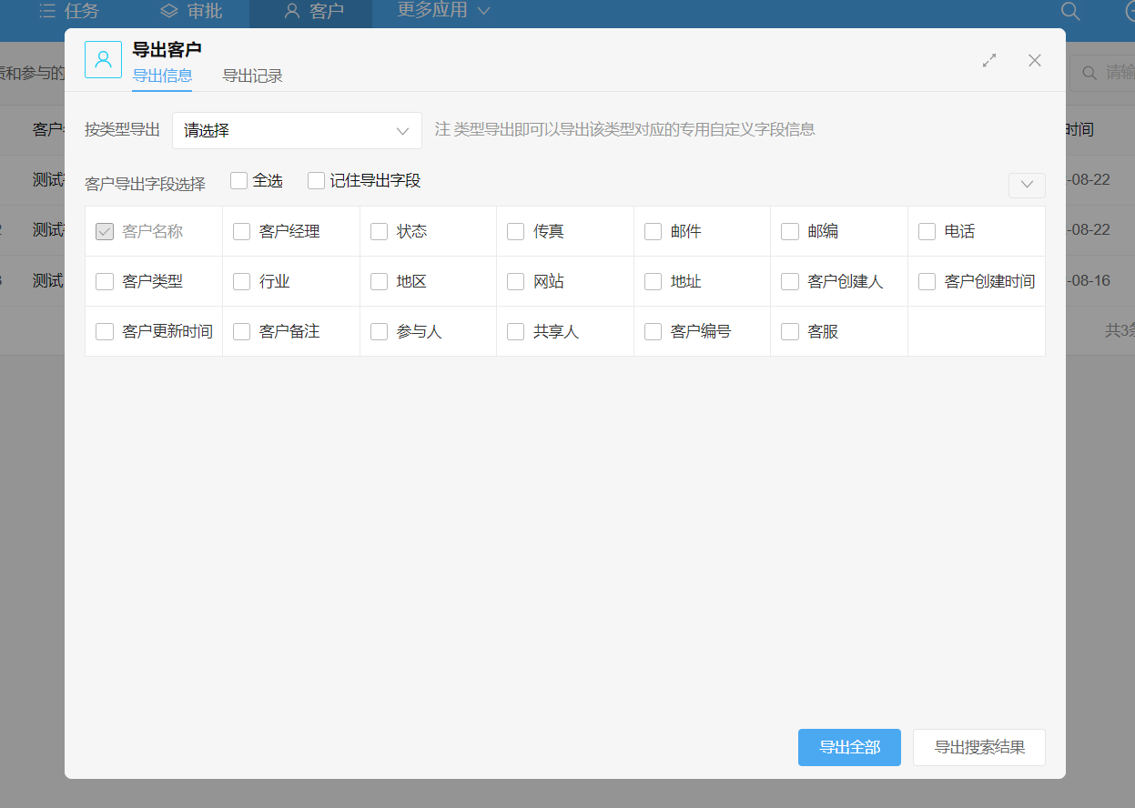Click the search magnifier icon in top bar
This screenshot has width=1135, height=808.
click(x=1070, y=12)
